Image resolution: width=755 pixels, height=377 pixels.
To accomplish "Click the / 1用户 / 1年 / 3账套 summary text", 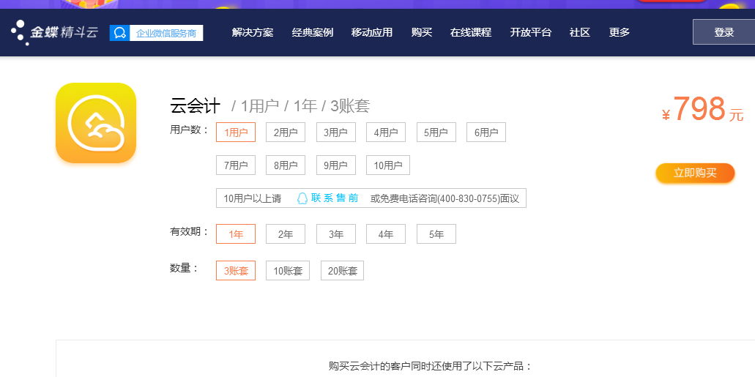I will (300, 106).
